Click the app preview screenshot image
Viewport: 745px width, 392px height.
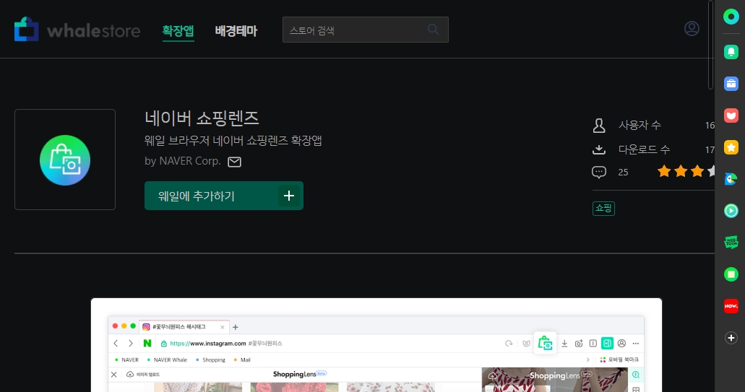376,345
